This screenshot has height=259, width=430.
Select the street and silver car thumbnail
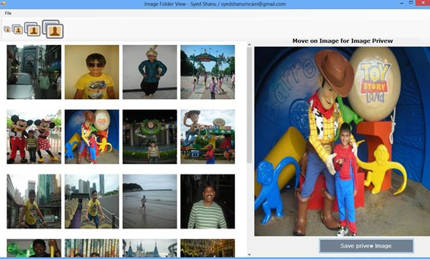click(x=34, y=72)
